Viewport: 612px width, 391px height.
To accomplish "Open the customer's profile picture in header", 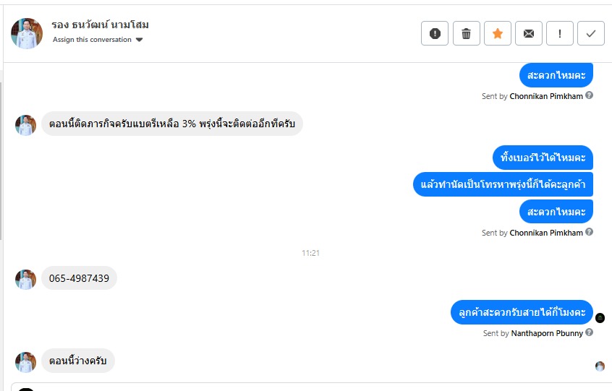I will coord(27,33).
